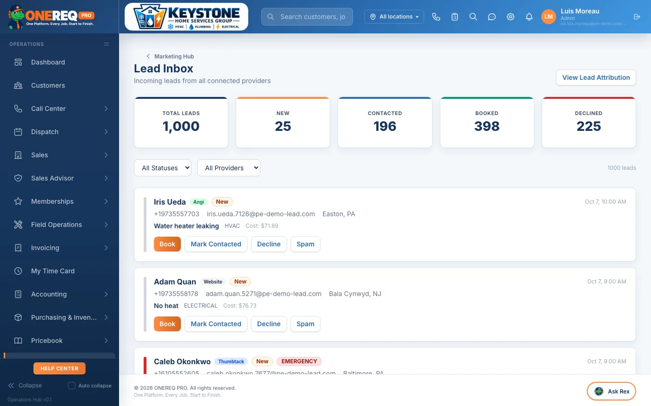Mark Adam Quan as contacted
This screenshot has height=406, width=651.
click(x=216, y=324)
